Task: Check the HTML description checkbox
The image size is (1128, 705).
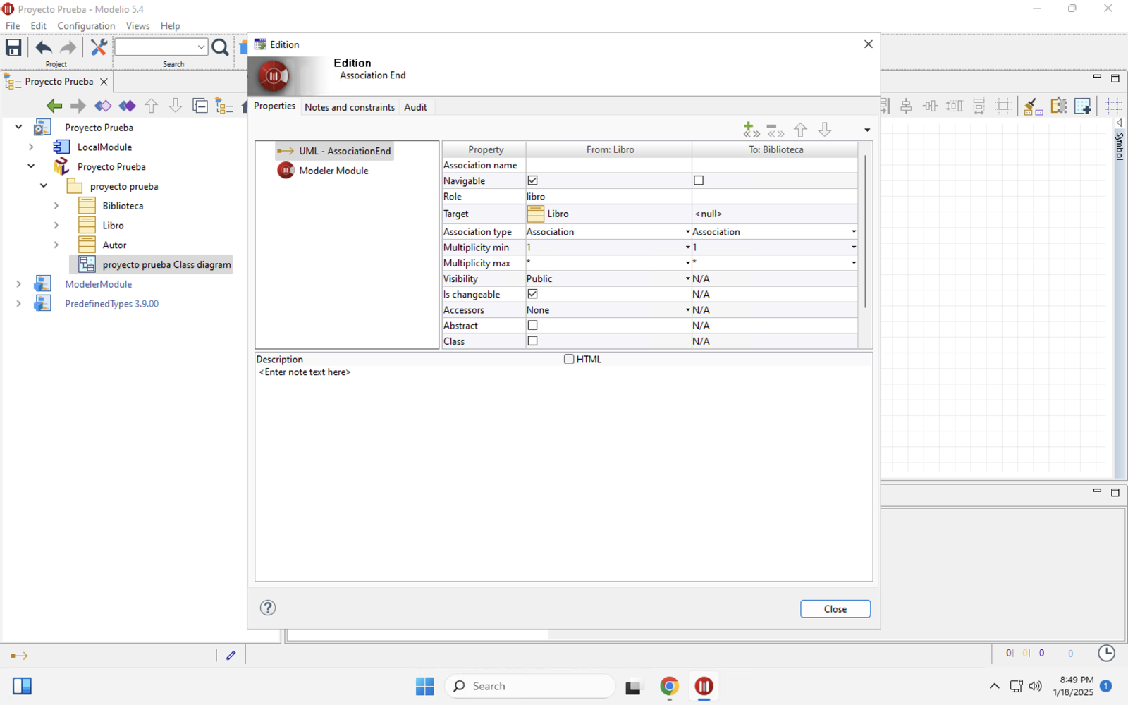Action: tap(569, 360)
